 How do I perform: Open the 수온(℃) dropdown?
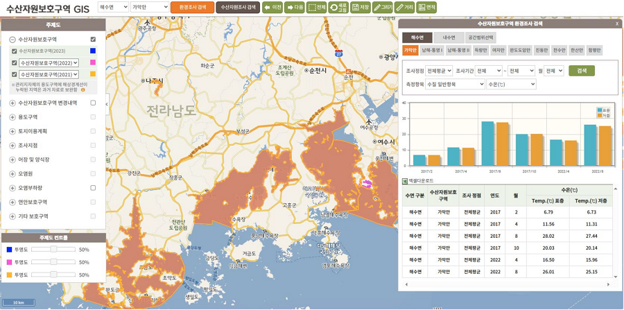pos(512,84)
